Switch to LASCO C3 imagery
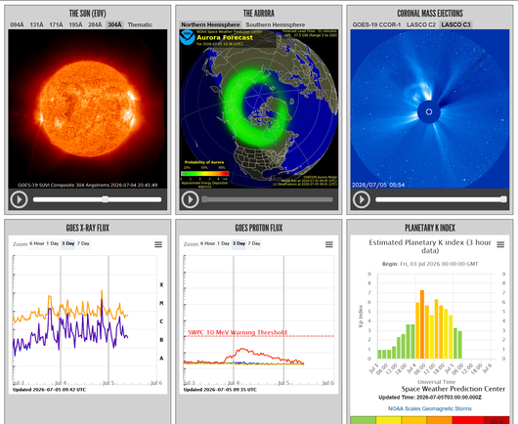Screen dimensions: 518x424 (x=455, y=24)
